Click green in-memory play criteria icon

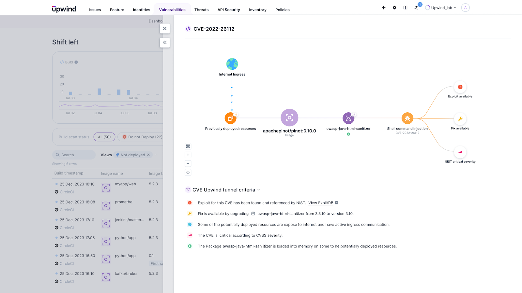(x=190, y=246)
